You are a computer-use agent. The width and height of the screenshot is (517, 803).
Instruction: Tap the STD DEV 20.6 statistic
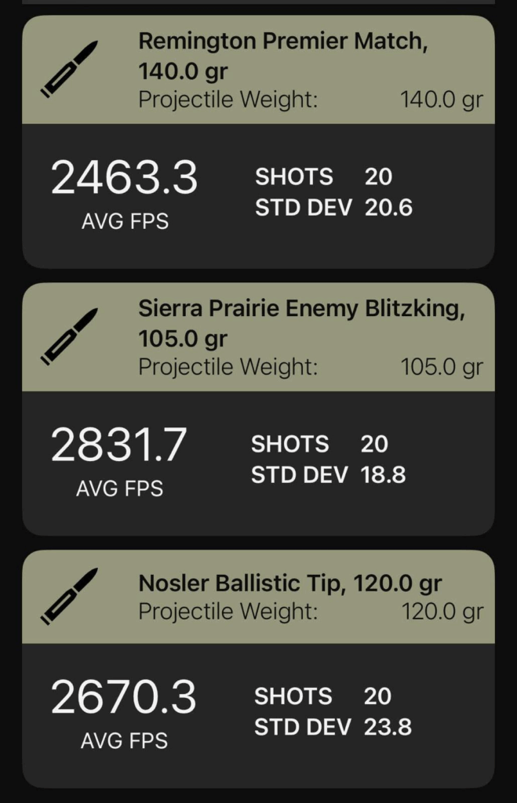tap(333, 208)
